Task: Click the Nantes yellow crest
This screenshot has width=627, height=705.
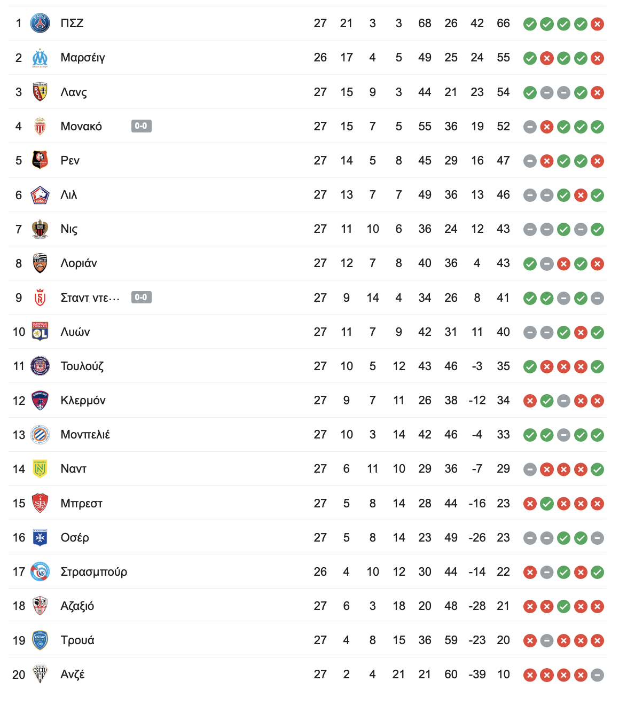Action: click(40, 469)
